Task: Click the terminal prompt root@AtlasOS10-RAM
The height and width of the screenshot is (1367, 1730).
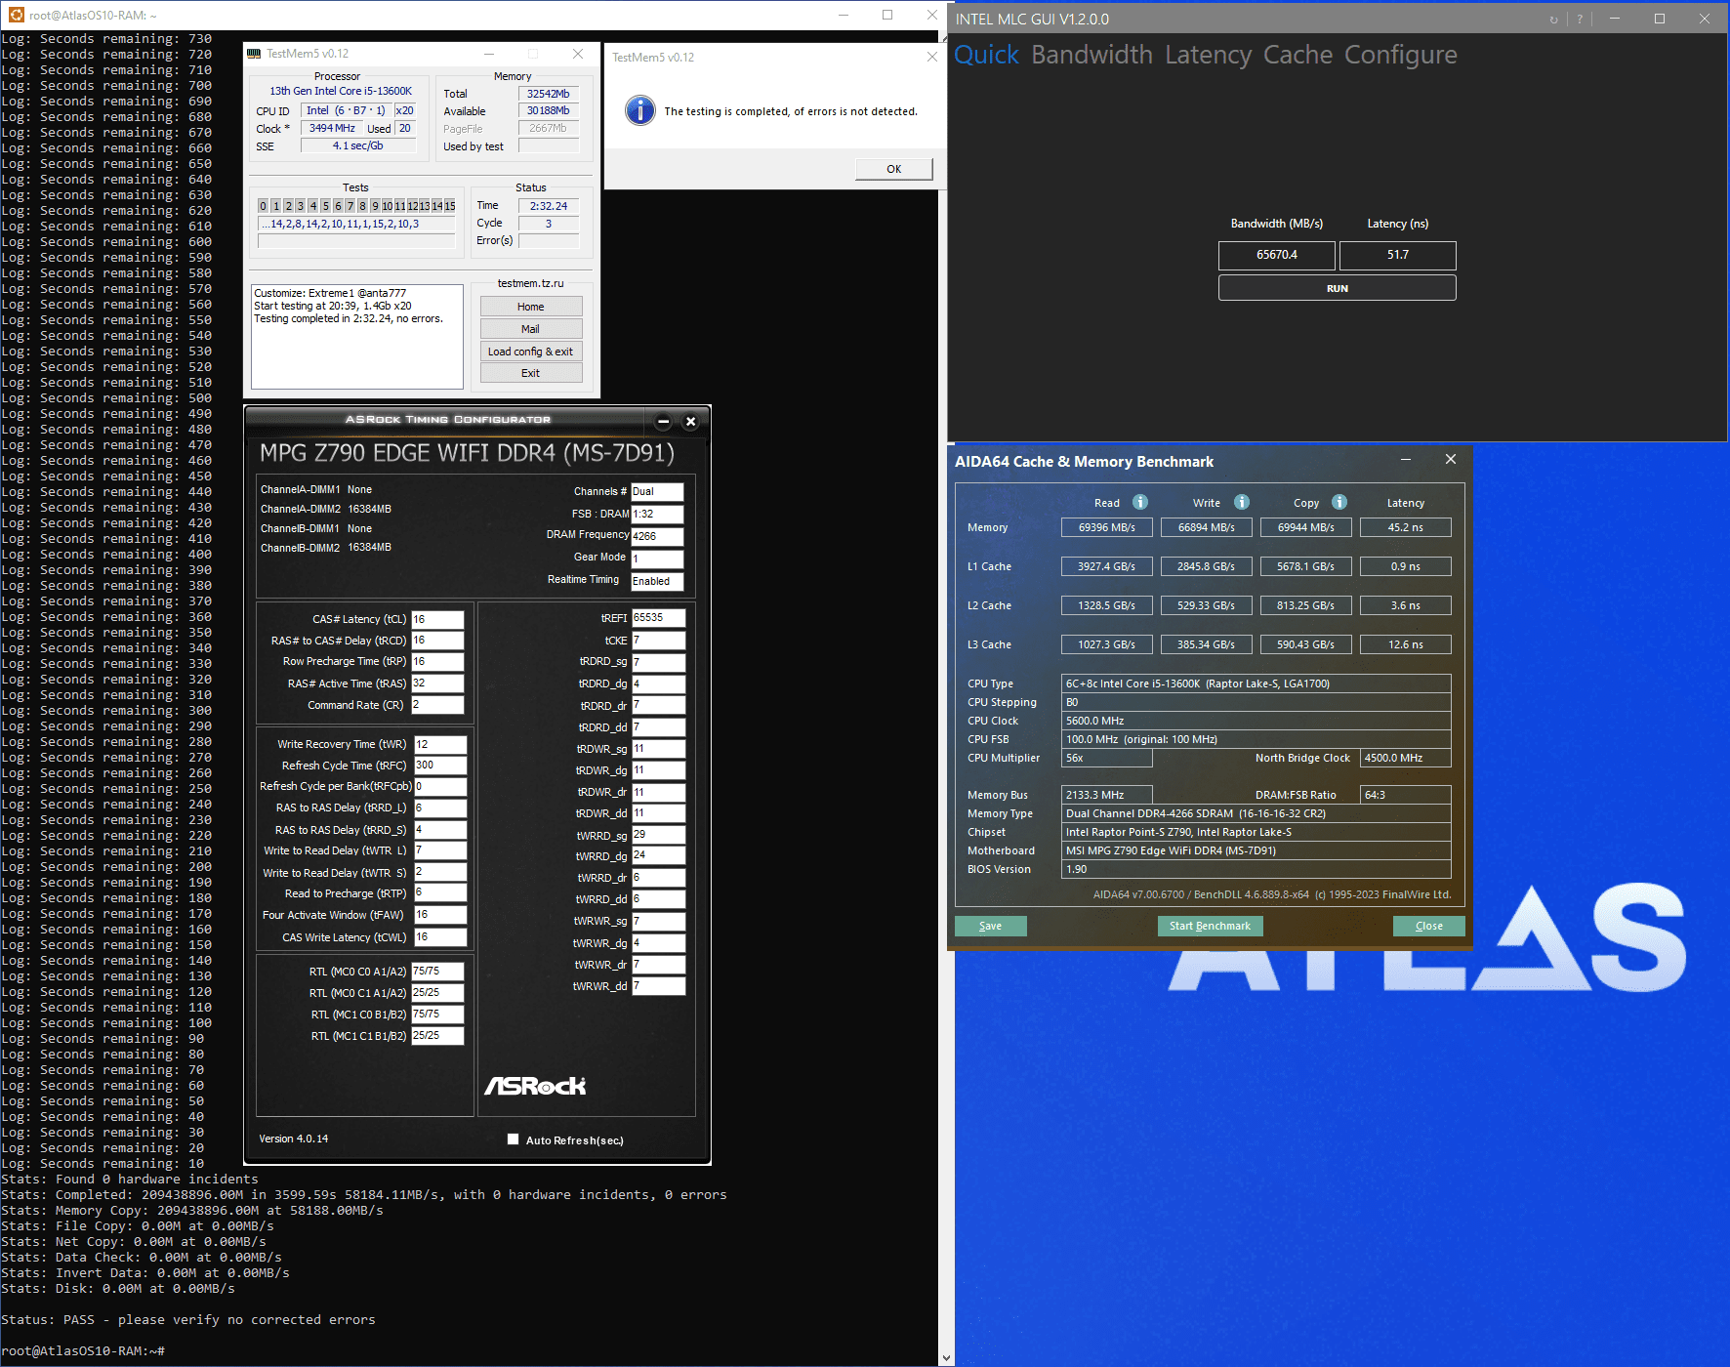Action: point(83,1351)
